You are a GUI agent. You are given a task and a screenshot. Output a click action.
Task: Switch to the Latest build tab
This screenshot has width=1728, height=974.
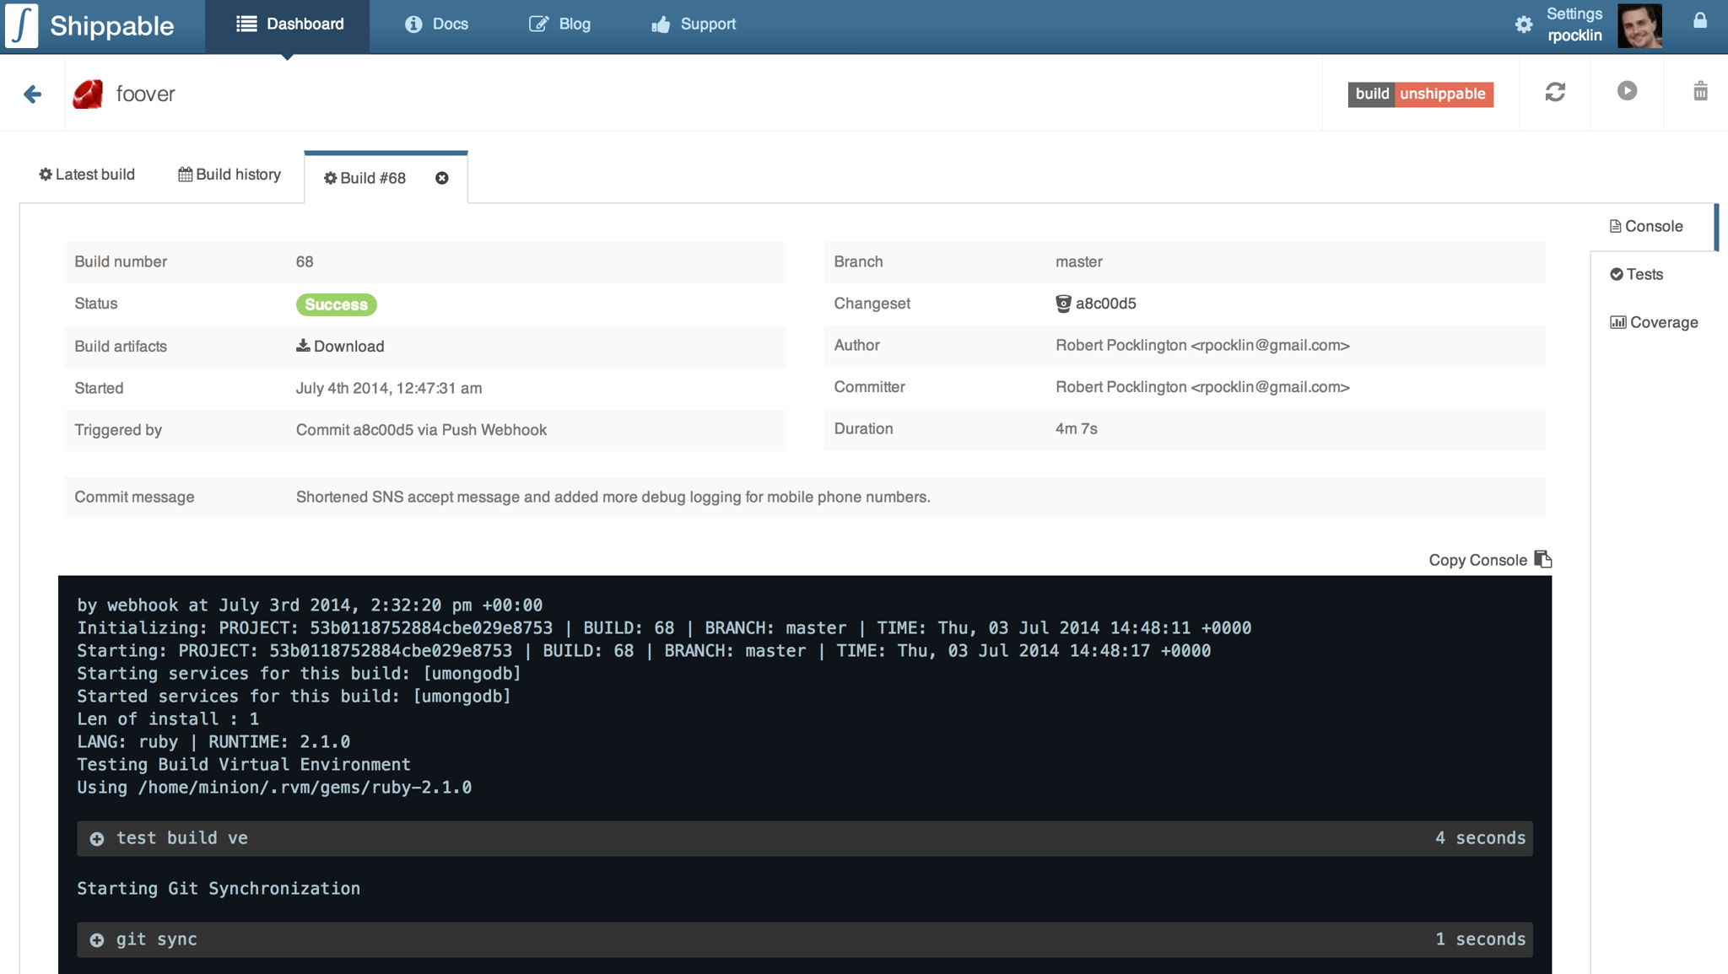click(87, 175)
